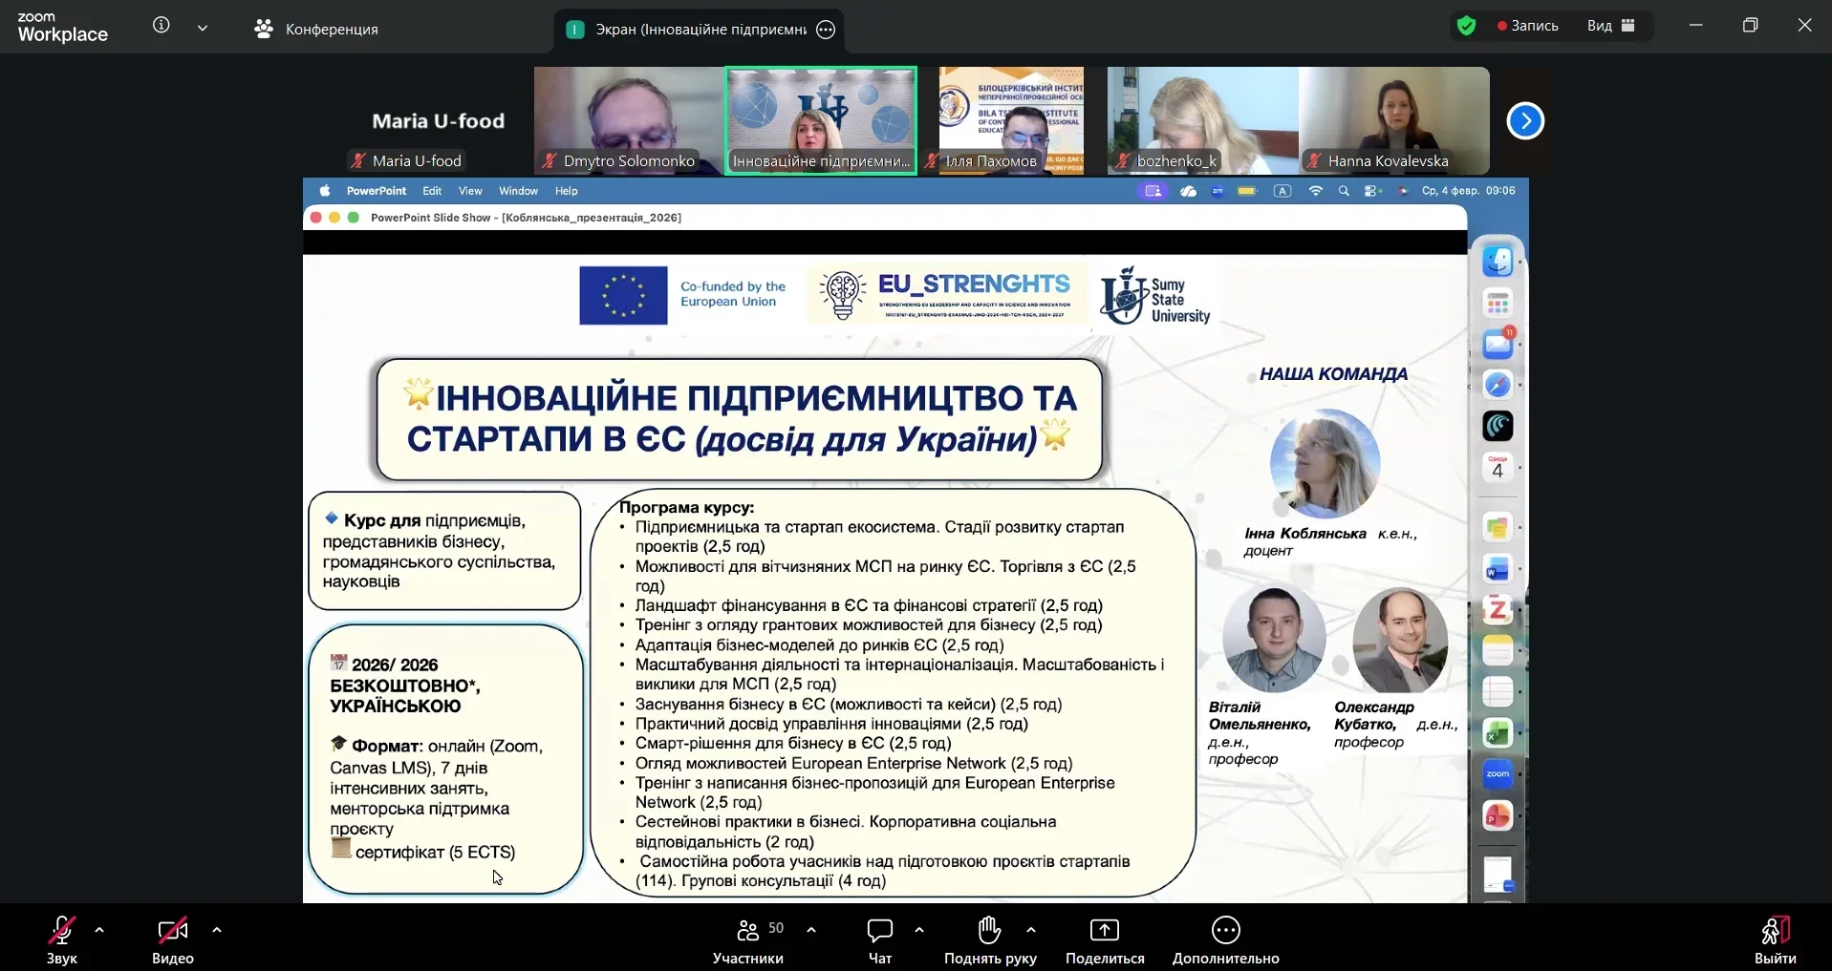Image resolution: width=1832 pixels, height=971 pixels.
Task: Expand reactions arrow beside Поднять руку
Action: click(1031, 929)
